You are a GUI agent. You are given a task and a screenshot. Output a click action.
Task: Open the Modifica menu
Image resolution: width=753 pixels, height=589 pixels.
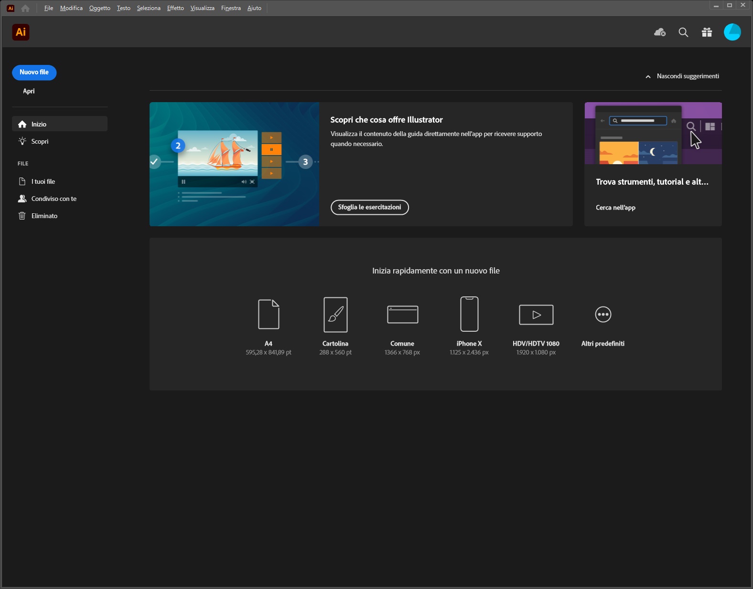point(71,8)
